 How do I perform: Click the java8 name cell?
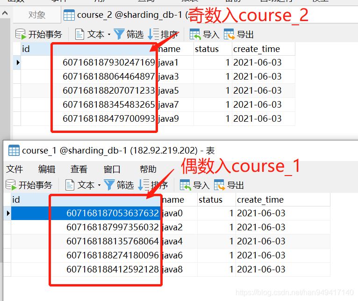(179, 270)
